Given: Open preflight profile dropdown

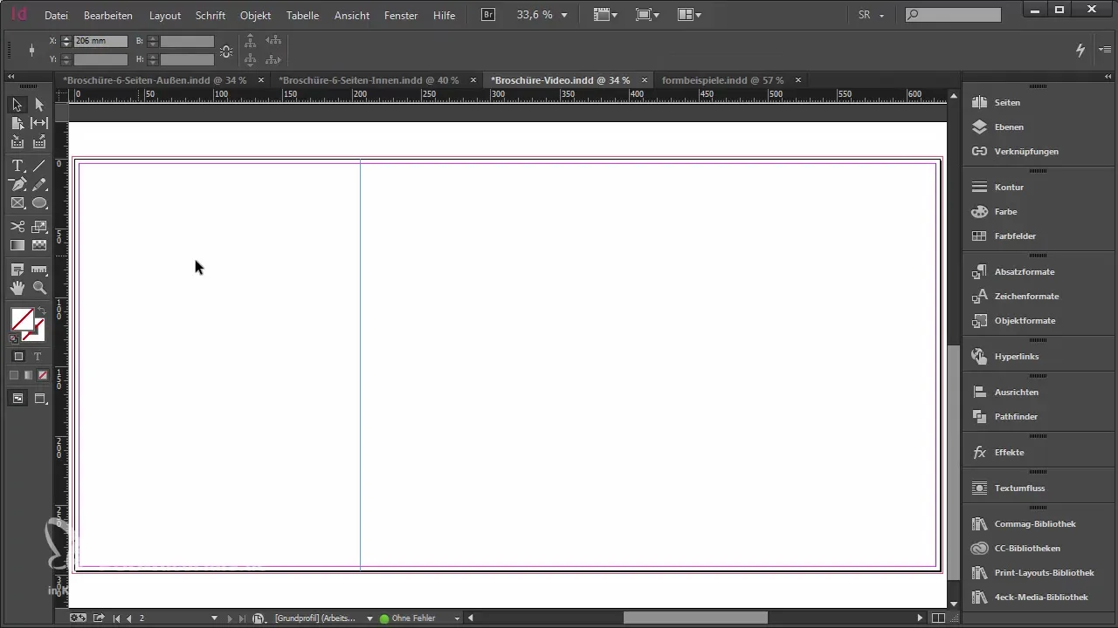Looking at the screenshot, I should tap(369, 618).
